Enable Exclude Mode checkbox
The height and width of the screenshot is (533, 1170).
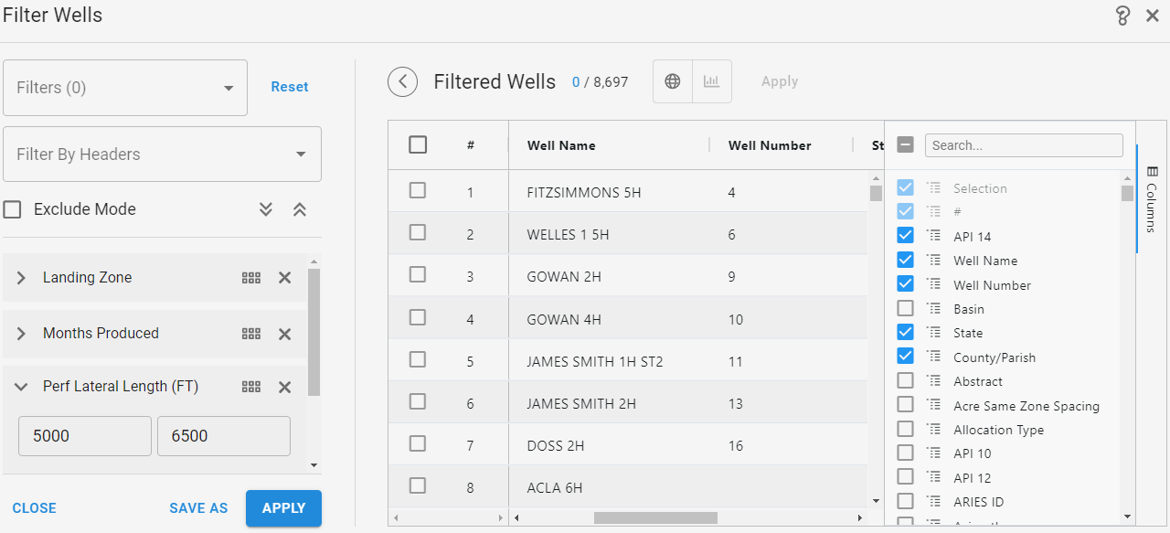tap(13, 209)
